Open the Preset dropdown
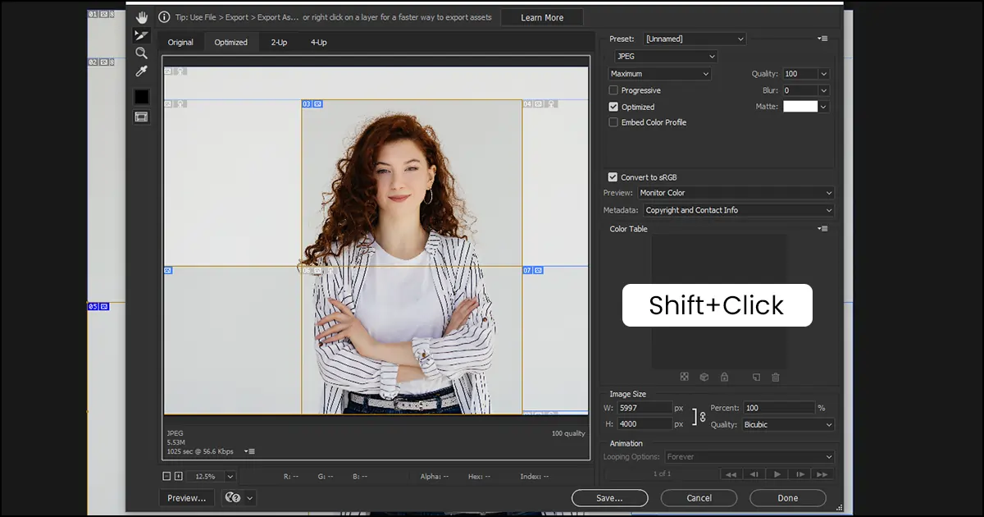 pyautogui.click(x=694, y=38)
